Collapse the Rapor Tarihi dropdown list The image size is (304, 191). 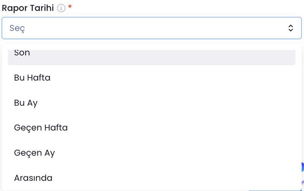click(x=290, y=28)
